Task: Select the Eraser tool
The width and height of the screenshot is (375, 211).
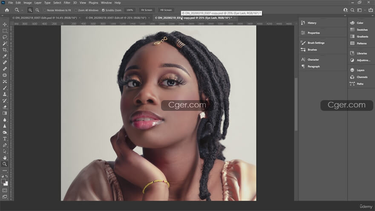Action: point(5,107)
